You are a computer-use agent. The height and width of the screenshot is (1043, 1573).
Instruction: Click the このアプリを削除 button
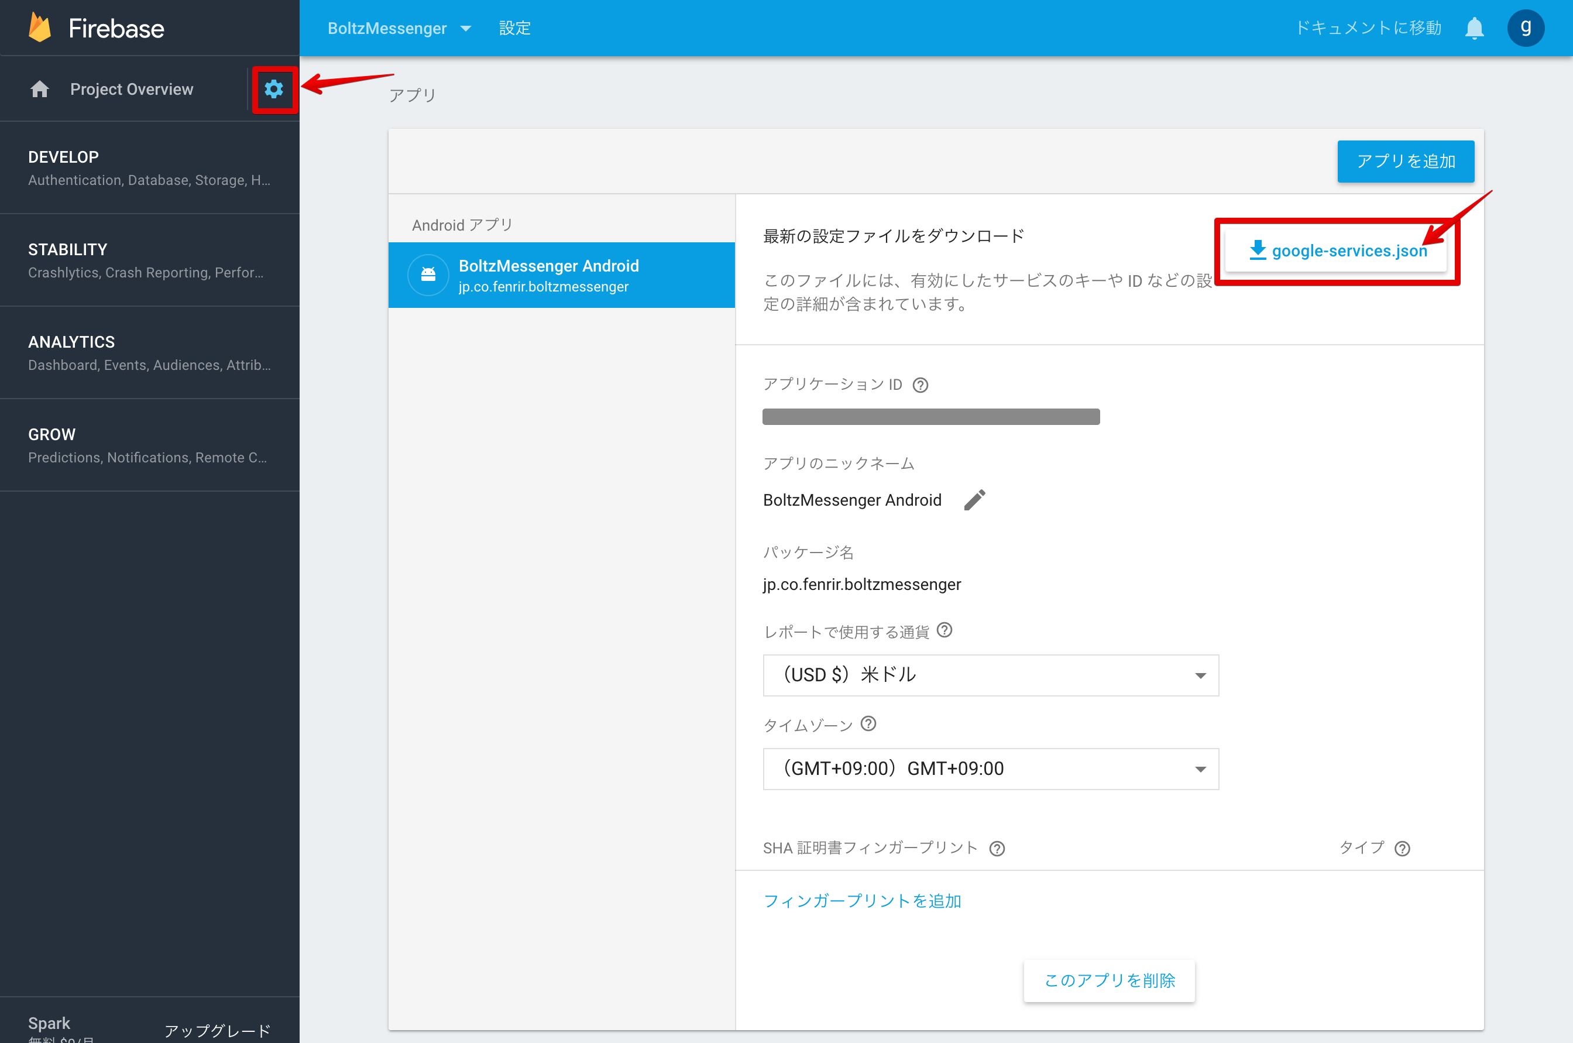click(1110, 980)
